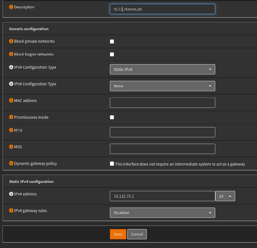Show help for Promiscuous mode
The image size is (257, 248).
(11, 117)
